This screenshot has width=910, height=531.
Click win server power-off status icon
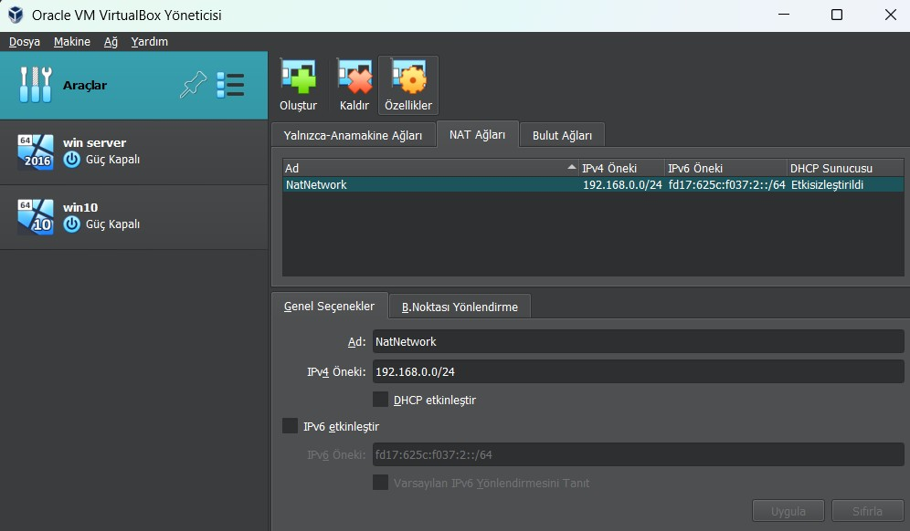click(72, 160)
